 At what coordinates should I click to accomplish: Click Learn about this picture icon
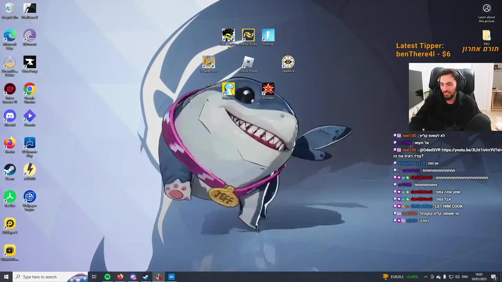click(x=487, y=13)
